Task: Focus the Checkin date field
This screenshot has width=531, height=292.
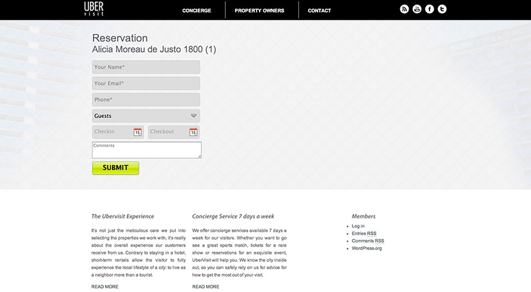Action: coord(118,132)
